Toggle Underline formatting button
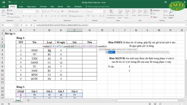The width and height of the screenshot is (187, 105). [30, 16]
